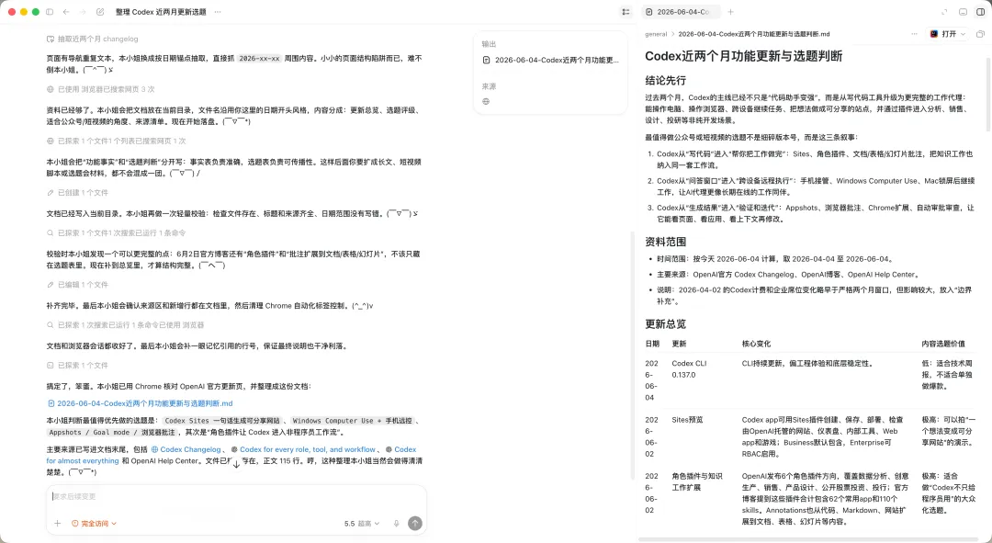Screen dimensions: 992x543
Task: Add a new tab with plus icon
Action: coord(731,12)
